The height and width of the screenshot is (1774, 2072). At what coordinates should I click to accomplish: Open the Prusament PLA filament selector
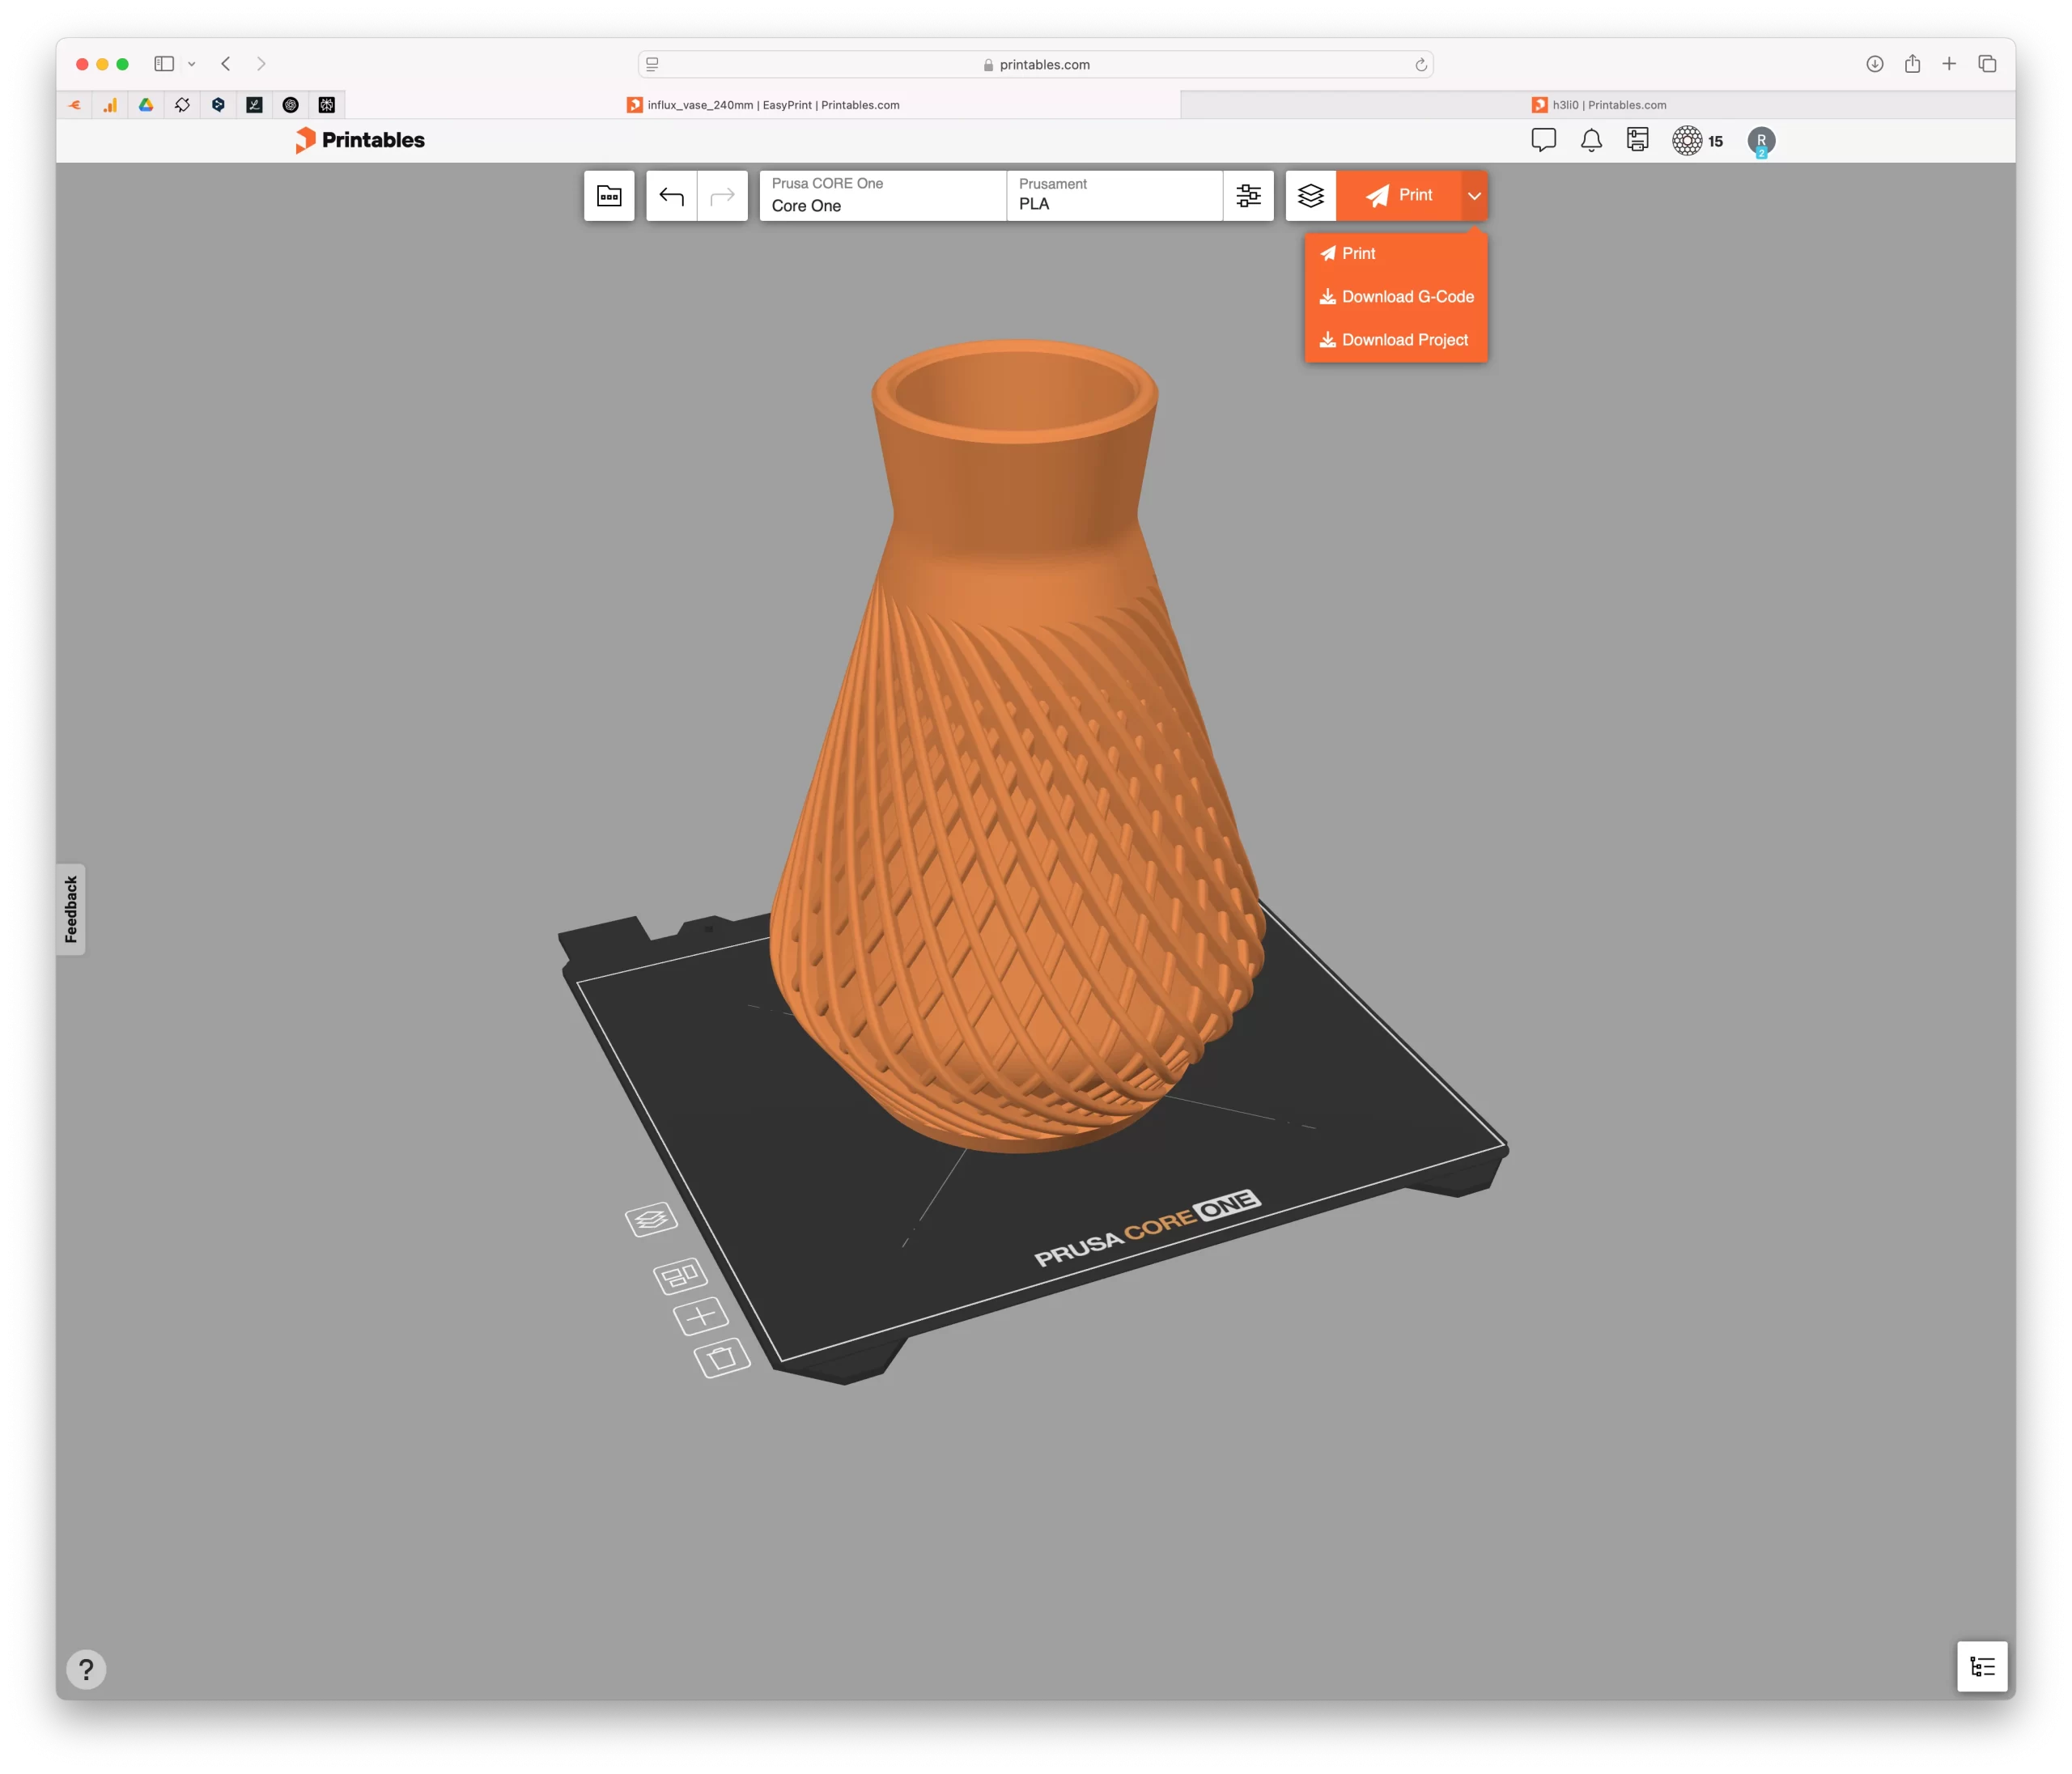(x=1114, y=196)
